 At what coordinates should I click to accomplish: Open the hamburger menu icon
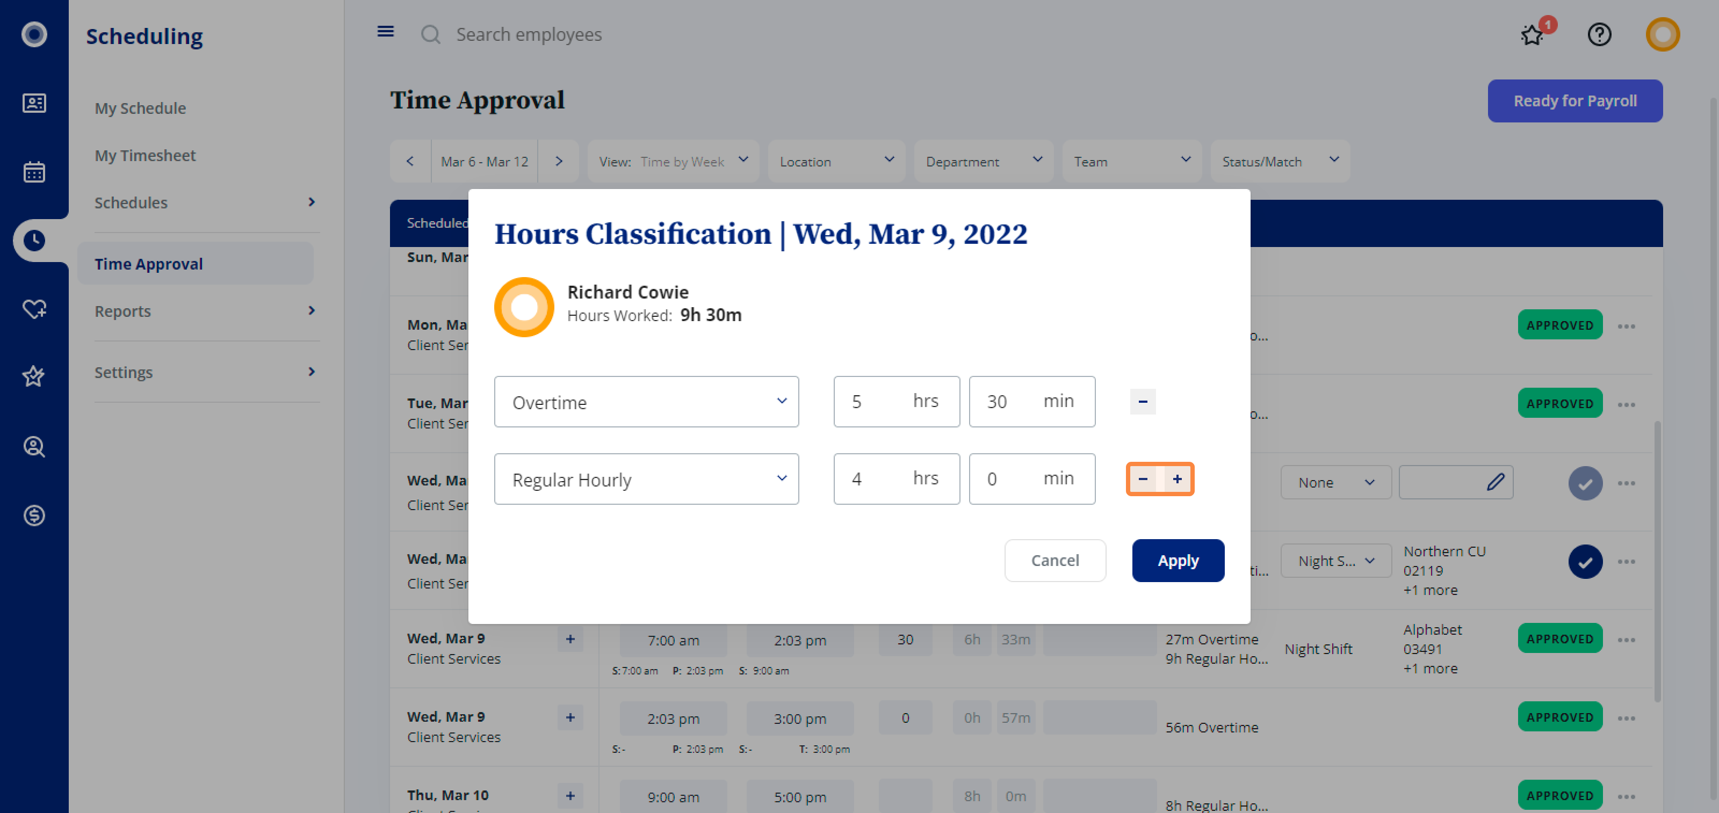pos(385,32)
